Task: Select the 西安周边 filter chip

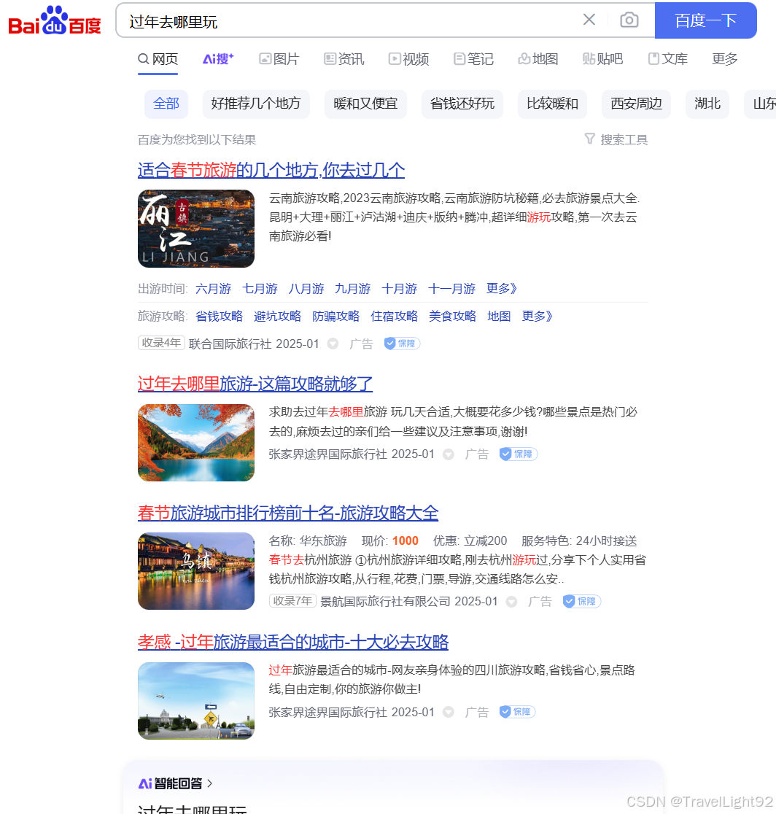Action: [637, 104]
